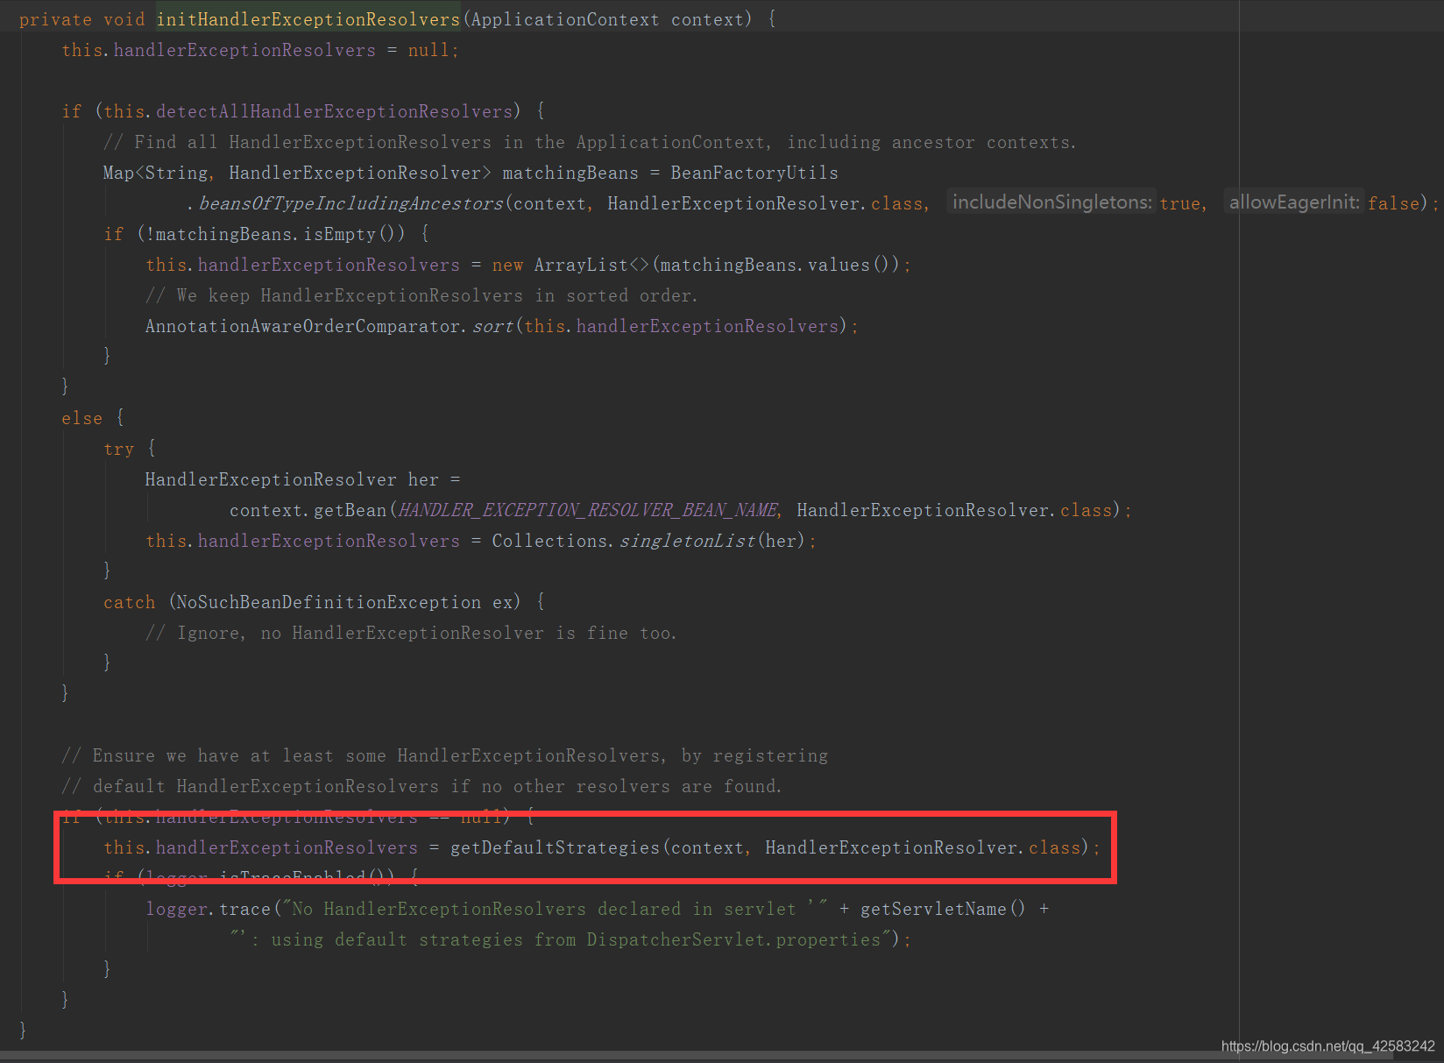Click the 'allowEagerInit:' parameter hint
The height and width of the screenshot is (1063, 1444).
click(1294, 202)
